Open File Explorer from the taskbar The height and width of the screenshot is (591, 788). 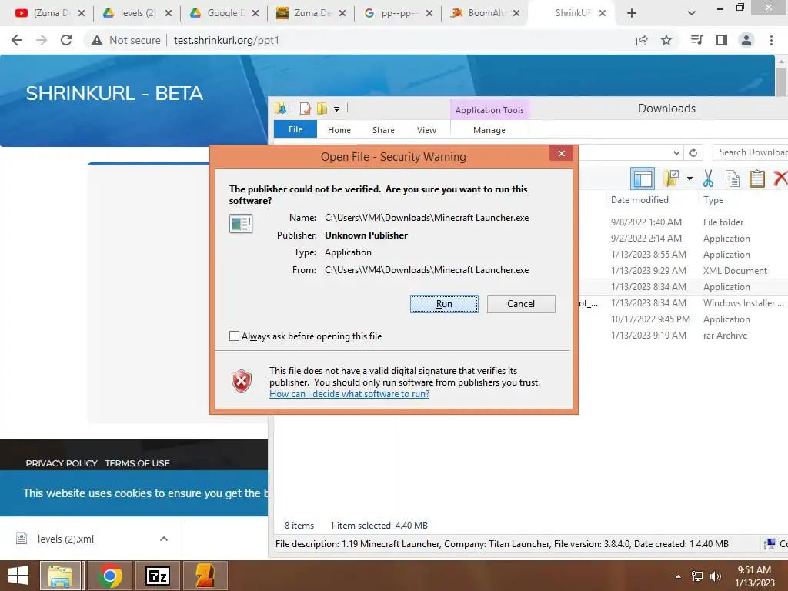pos(61,576)
